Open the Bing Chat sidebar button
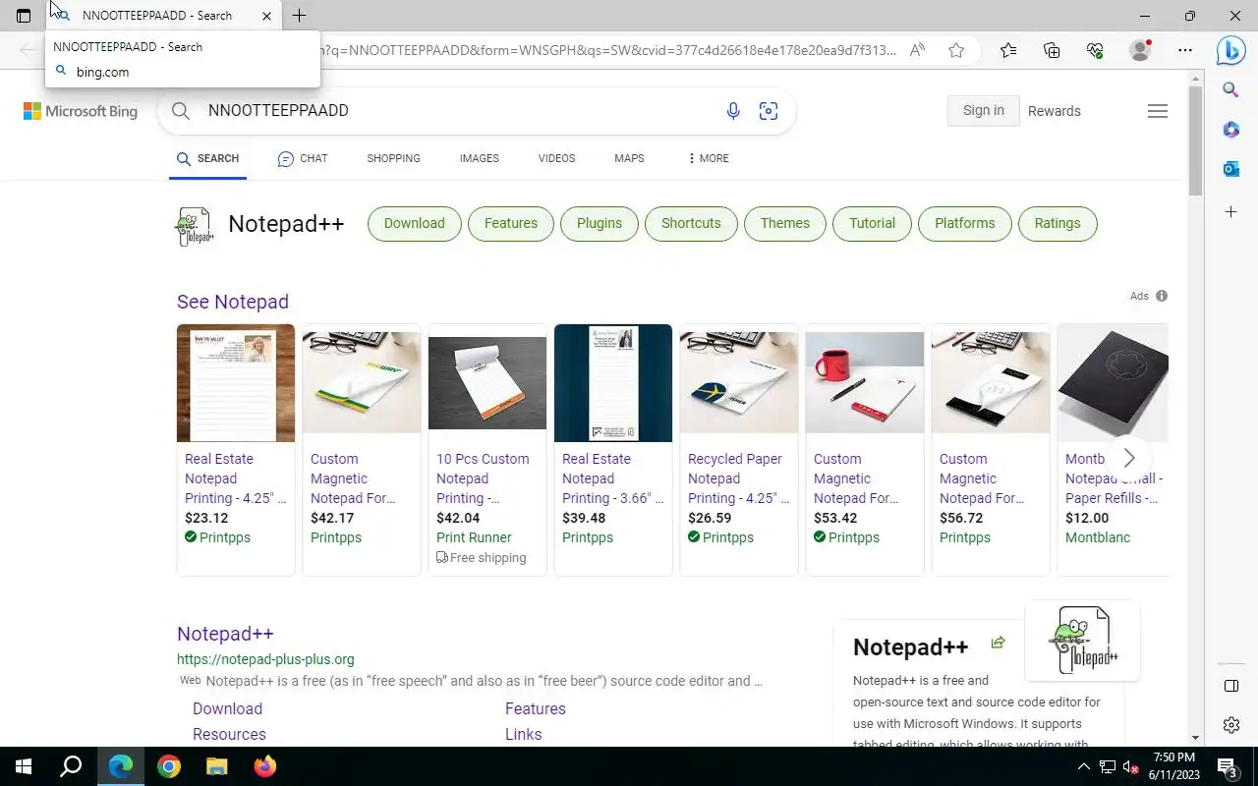Image resolution: width=1258 pixels, height=786 pixels. click(x=1230, y=50)
